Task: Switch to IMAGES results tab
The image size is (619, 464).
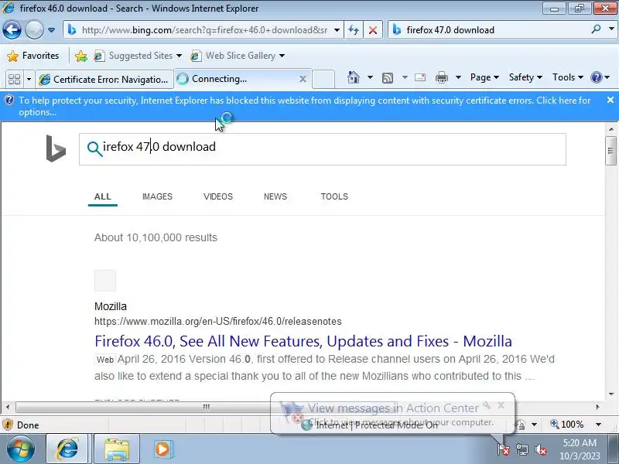Action: 157,196
